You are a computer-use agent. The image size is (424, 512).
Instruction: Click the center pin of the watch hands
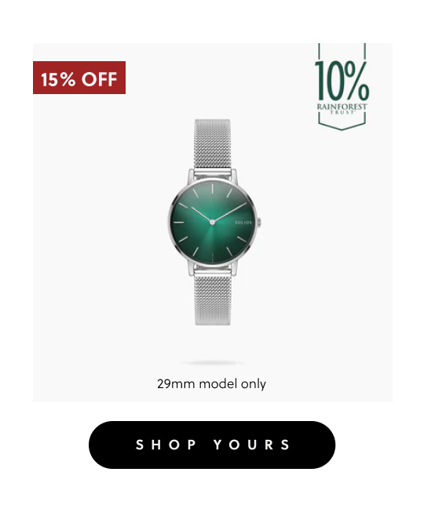(212, 223)
